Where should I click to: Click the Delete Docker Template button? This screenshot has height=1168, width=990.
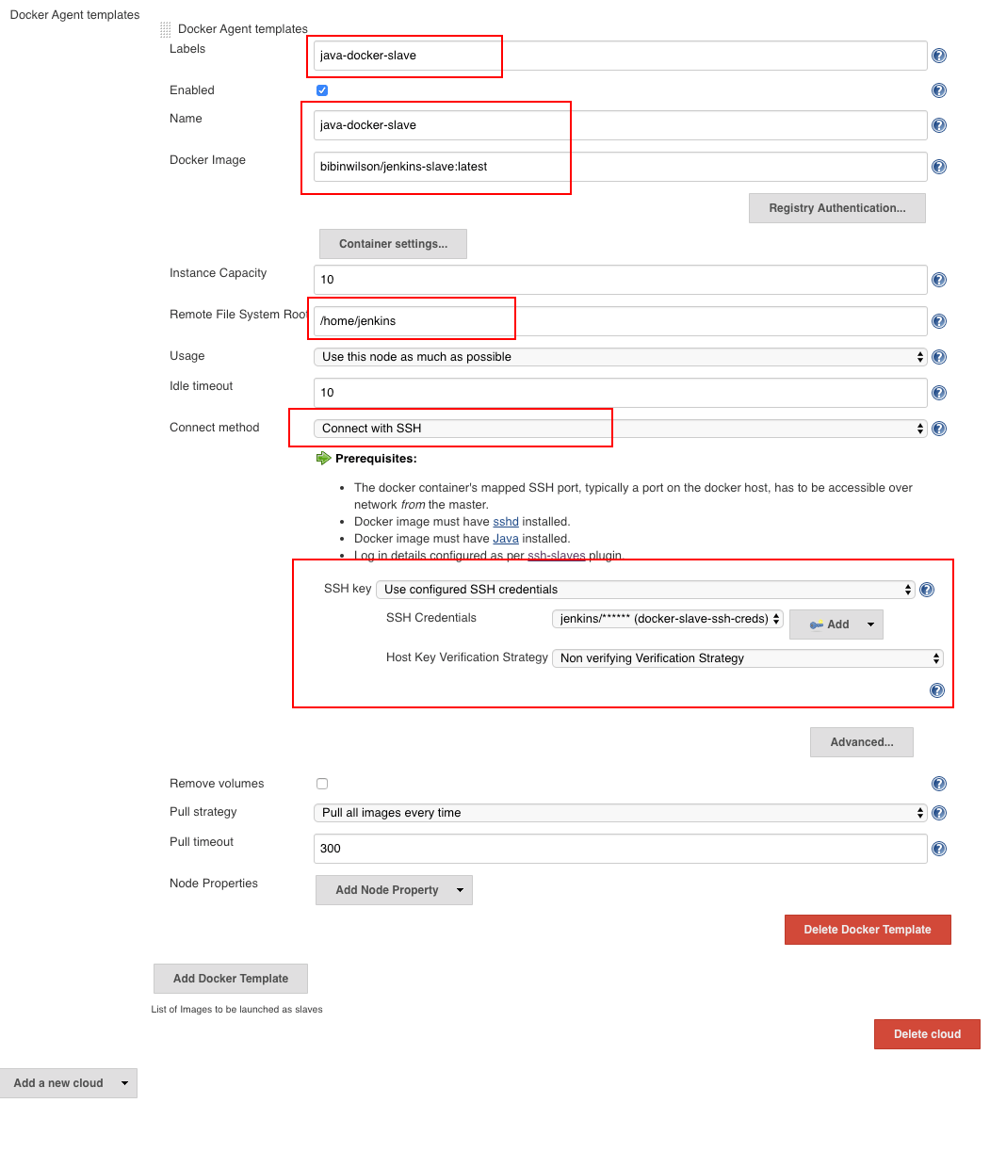pos(867,929)
